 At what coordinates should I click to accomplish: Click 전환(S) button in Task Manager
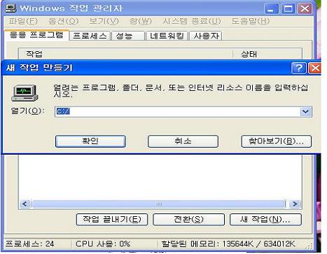tap(188, 220)
